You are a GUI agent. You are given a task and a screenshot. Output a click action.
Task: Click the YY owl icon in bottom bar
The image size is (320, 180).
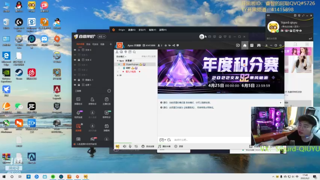point(117,146)
